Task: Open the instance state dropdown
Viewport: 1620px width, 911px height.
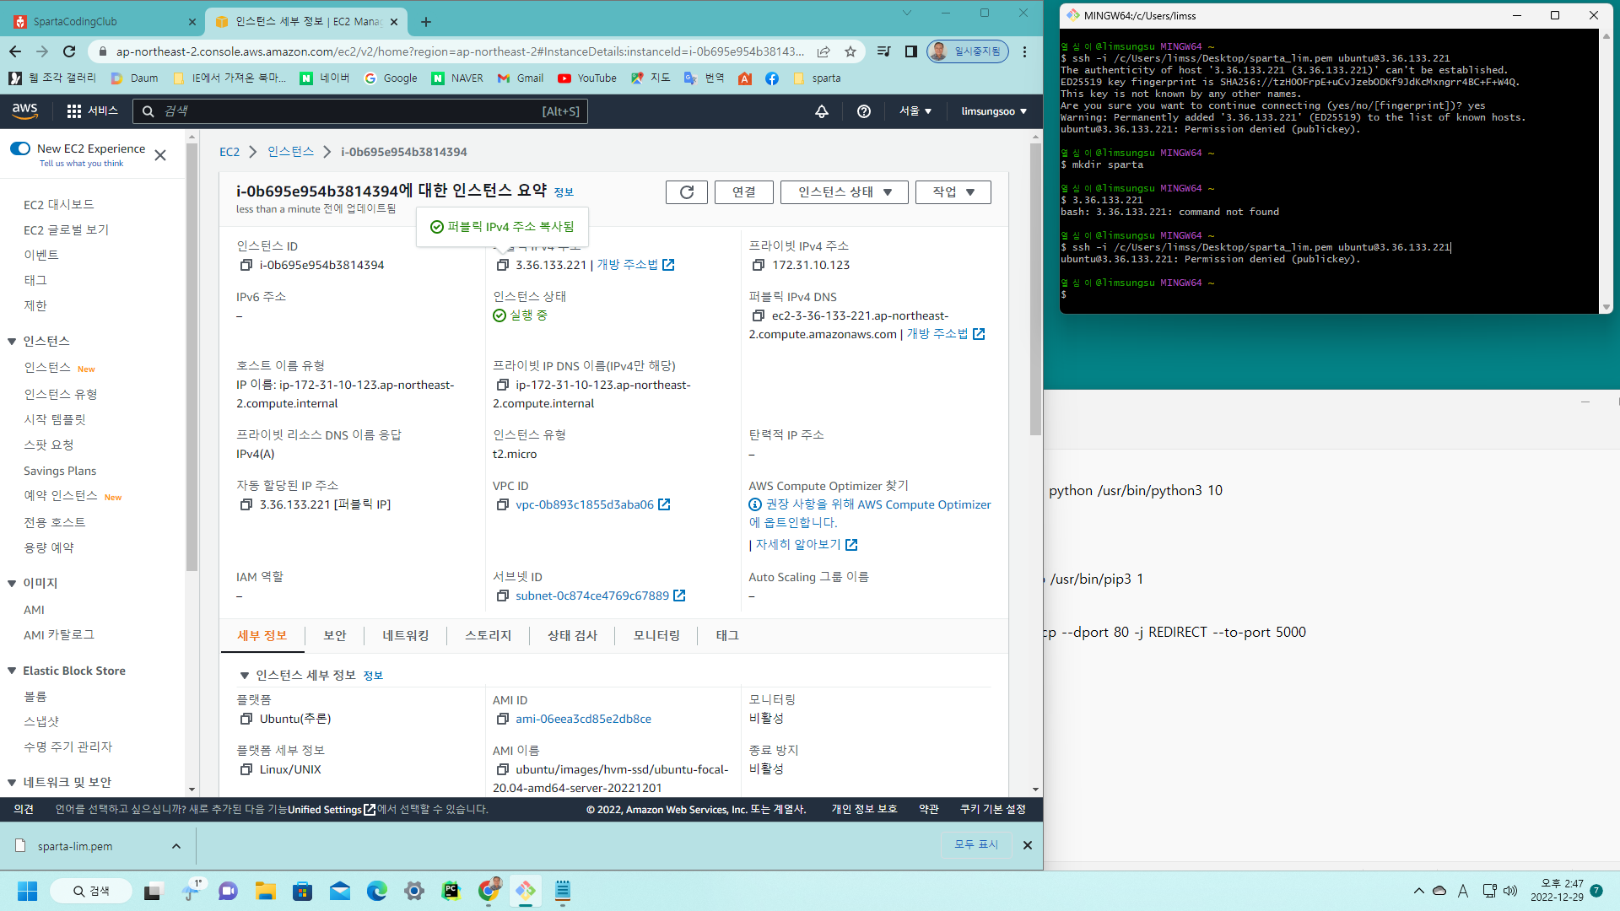Action: pyautogui.click(x=845, y=192)
